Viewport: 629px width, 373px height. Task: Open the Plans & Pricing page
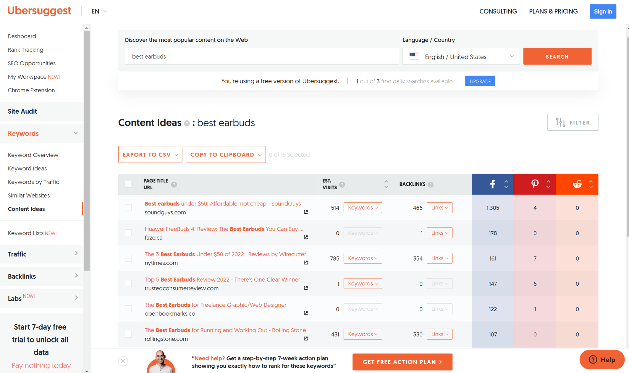[553, 11]
